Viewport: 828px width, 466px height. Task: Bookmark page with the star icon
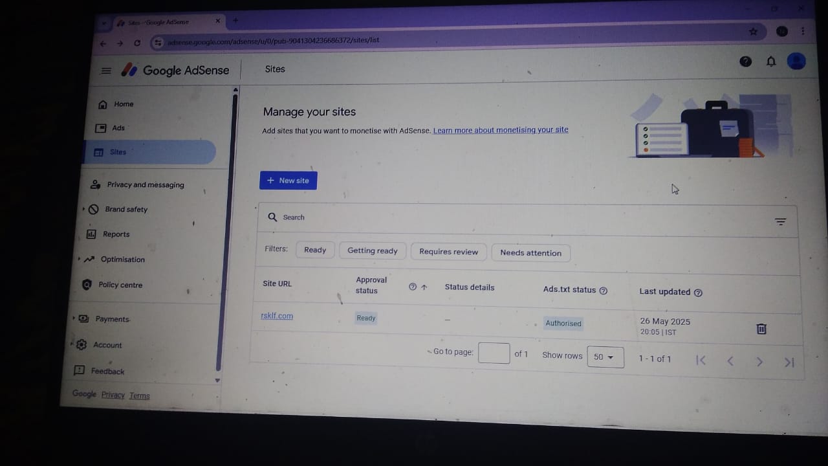[x=753, y=31]
